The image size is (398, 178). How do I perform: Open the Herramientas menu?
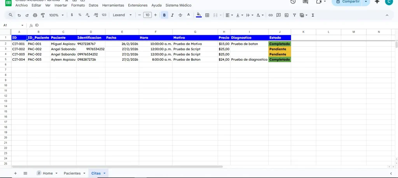tap(113, 5)
